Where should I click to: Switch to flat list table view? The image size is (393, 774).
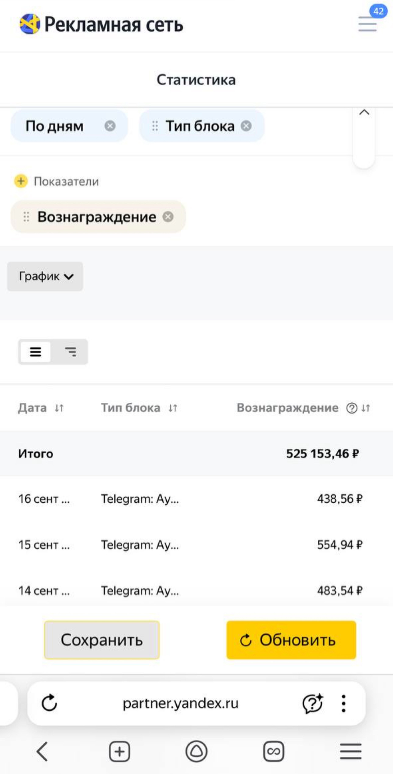point(36,352)
